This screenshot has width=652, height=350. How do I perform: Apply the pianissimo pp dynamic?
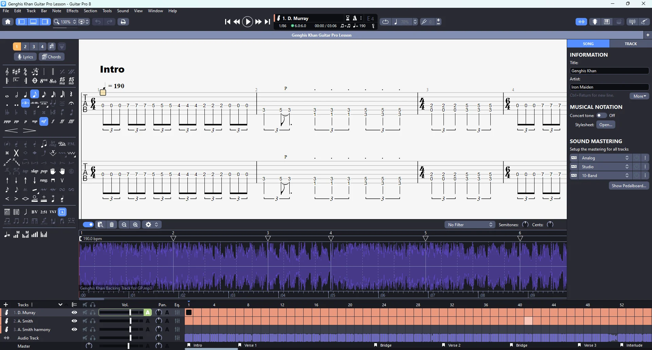click(x=16, y=121)
